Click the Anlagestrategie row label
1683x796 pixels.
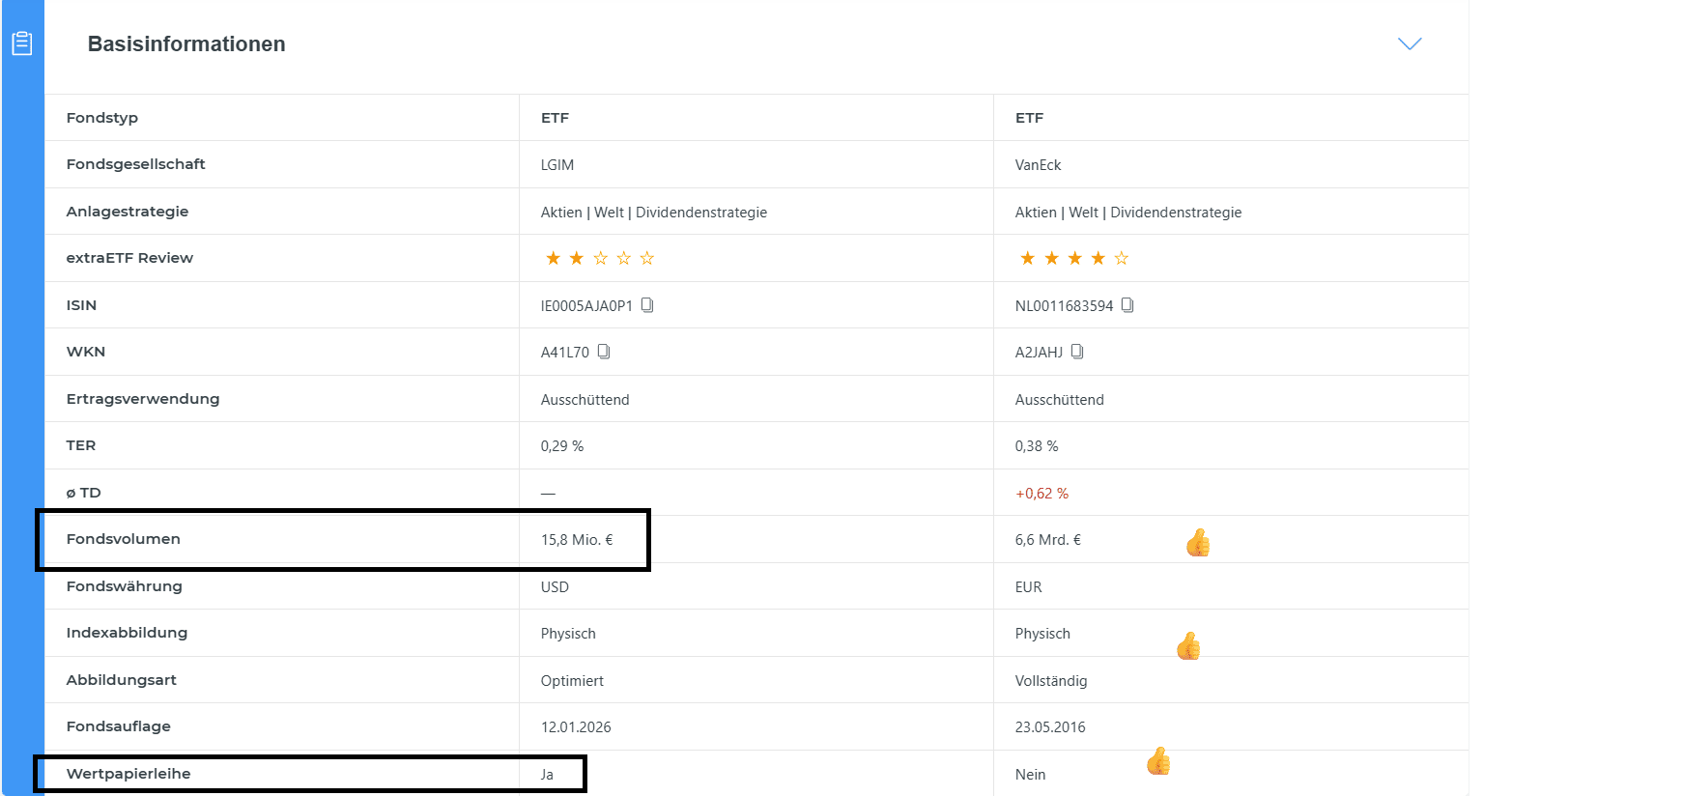[x=128, y=212]
